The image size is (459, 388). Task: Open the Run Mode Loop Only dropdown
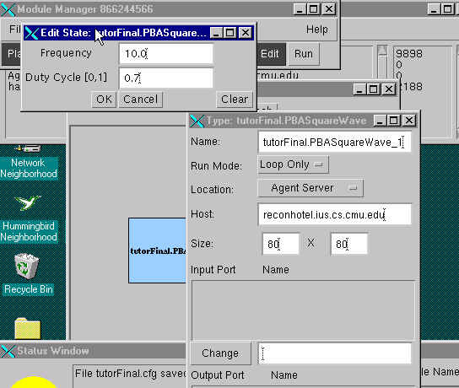(x=293, y=164)
